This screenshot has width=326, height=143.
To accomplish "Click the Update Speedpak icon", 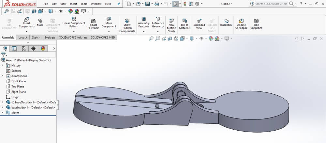I will [x=241, y=21].
